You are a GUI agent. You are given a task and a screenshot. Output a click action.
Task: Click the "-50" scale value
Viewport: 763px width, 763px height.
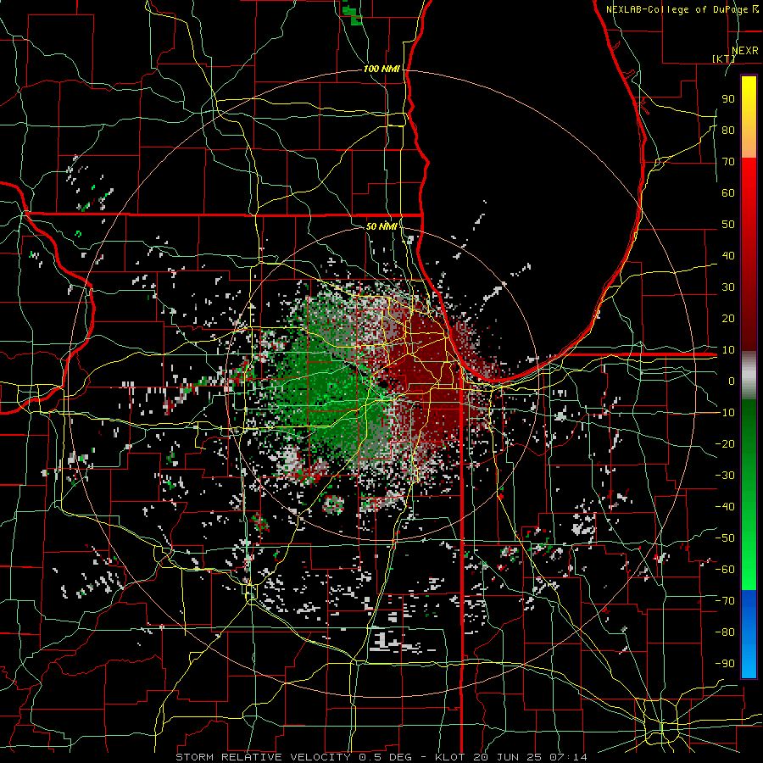point(725,538)
